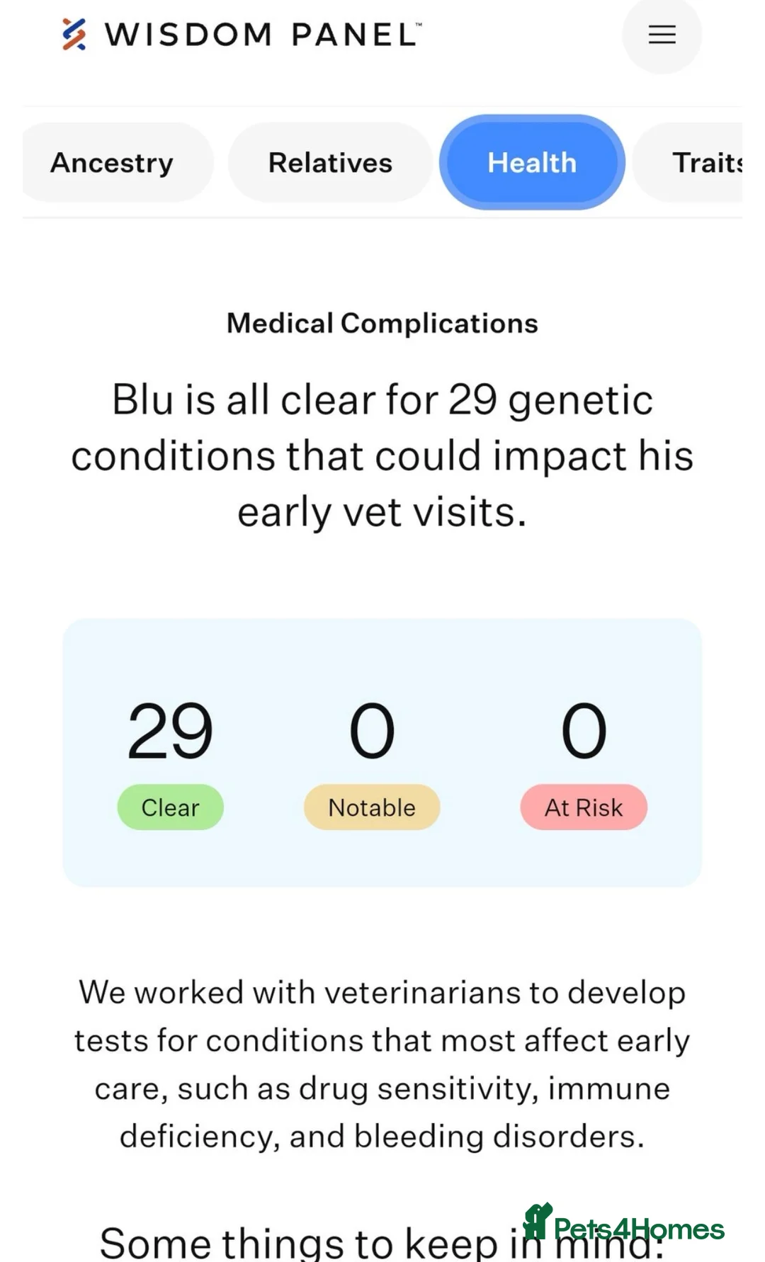Click the green Clear badge
This screenshot has height=1262, width=765.
click(x=170, y=807)
